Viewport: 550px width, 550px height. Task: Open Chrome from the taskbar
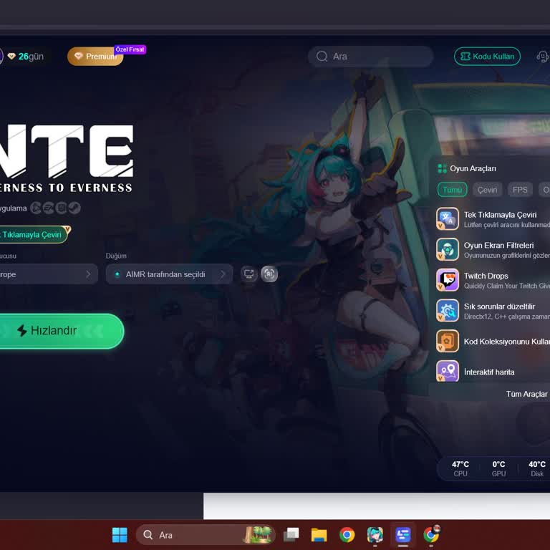click(x=347, y=535)
